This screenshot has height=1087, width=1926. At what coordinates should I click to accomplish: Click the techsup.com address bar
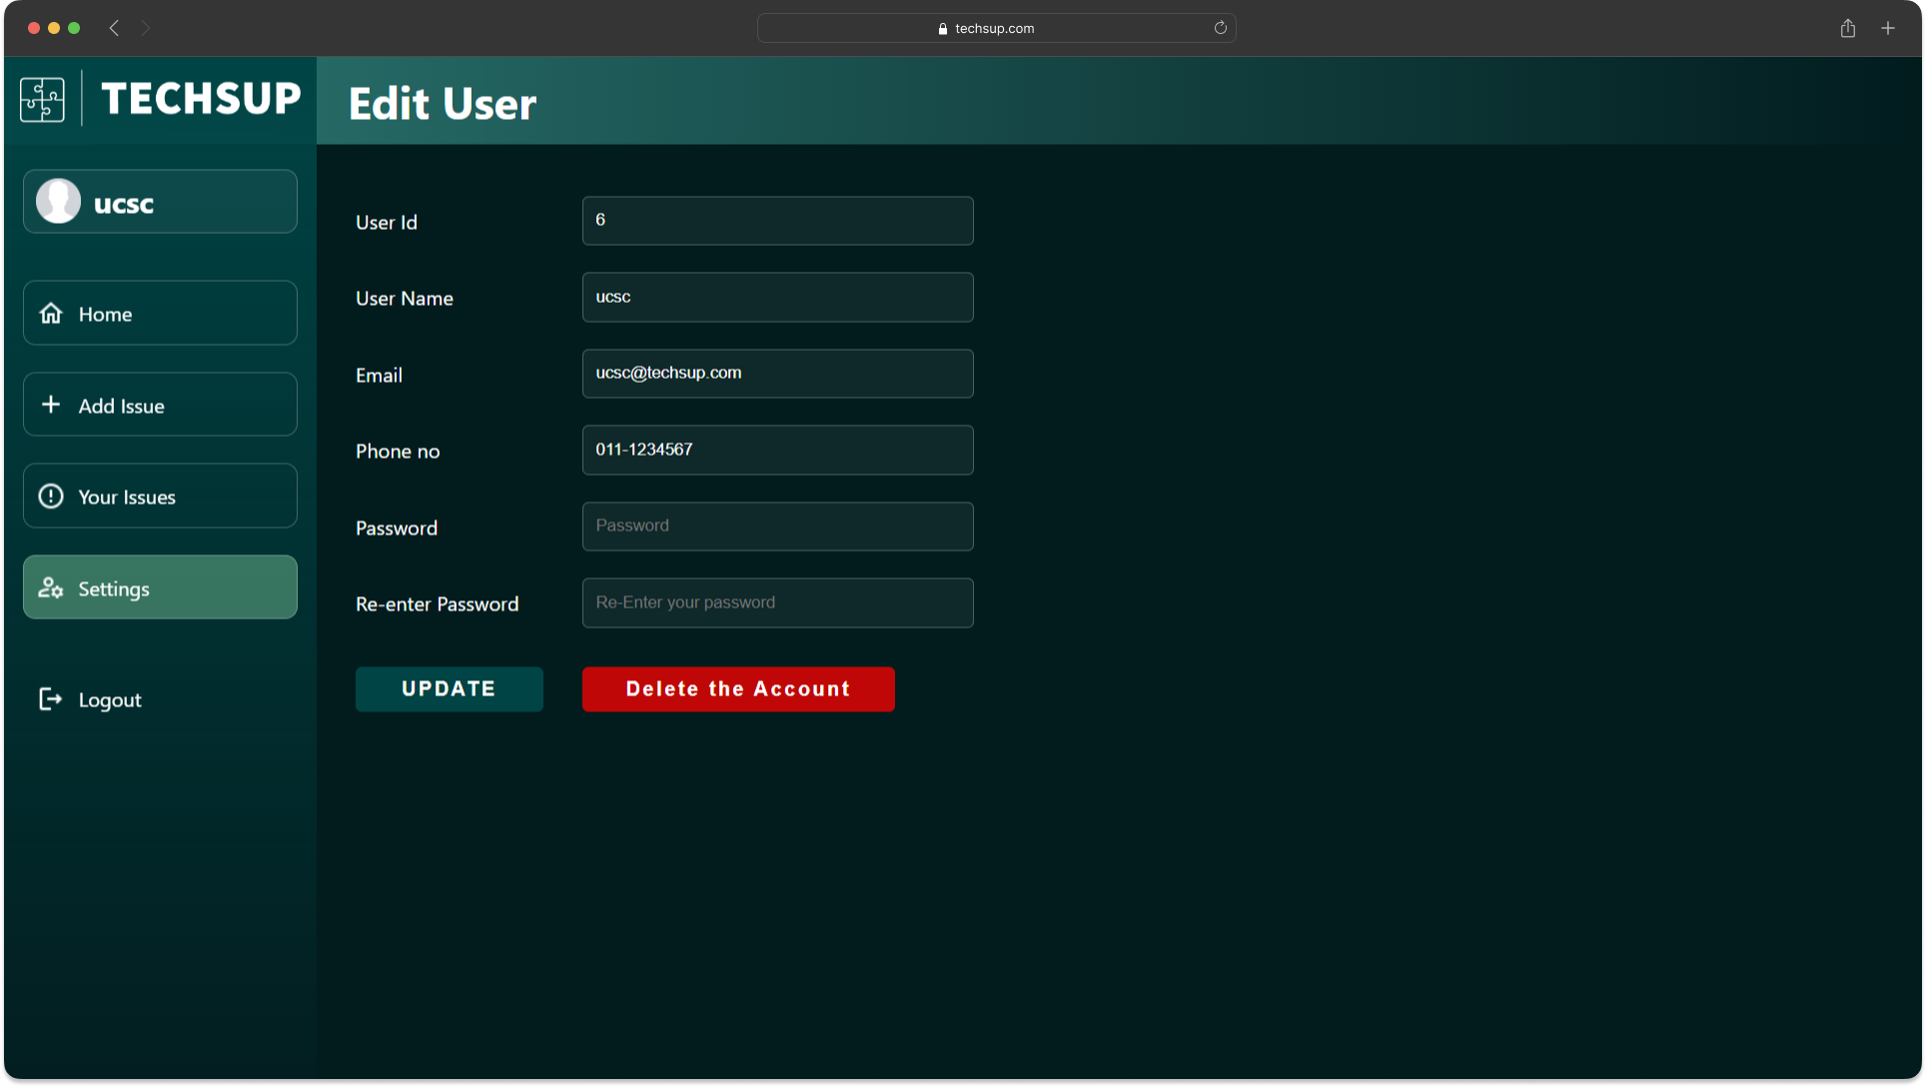(x=996, y=28)
